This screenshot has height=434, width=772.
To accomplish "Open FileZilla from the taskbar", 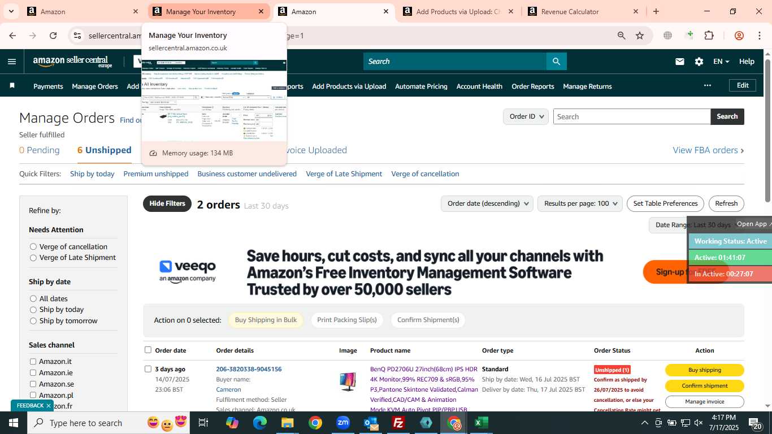I will click(x=398, y=423).
